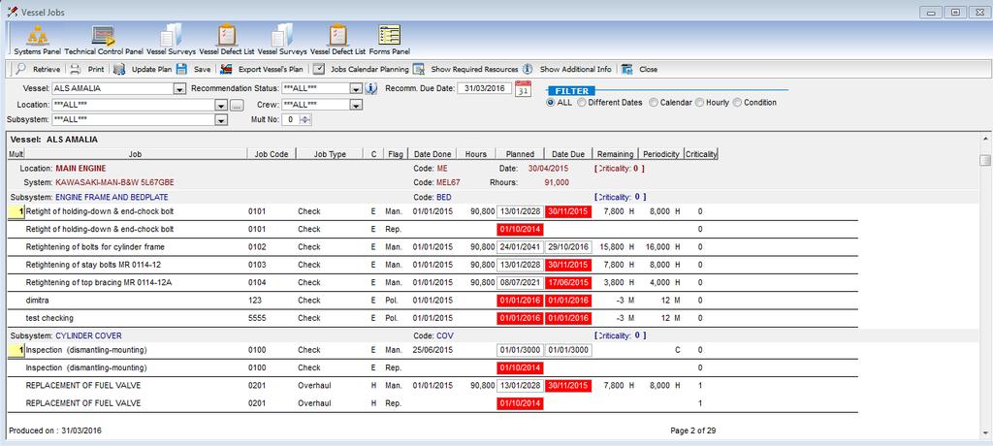Click the Job Type column header
The image size is (993, 446).
coord(330,154)
